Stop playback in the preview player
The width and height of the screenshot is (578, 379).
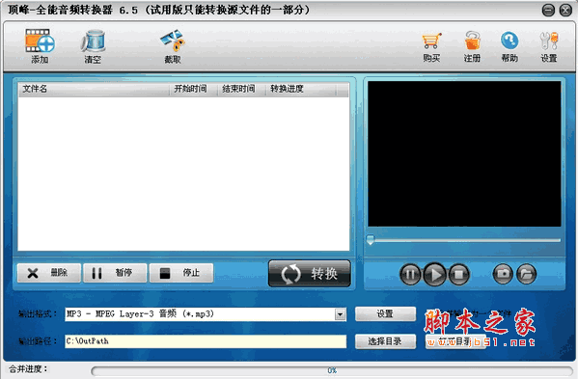click(459, 275)
